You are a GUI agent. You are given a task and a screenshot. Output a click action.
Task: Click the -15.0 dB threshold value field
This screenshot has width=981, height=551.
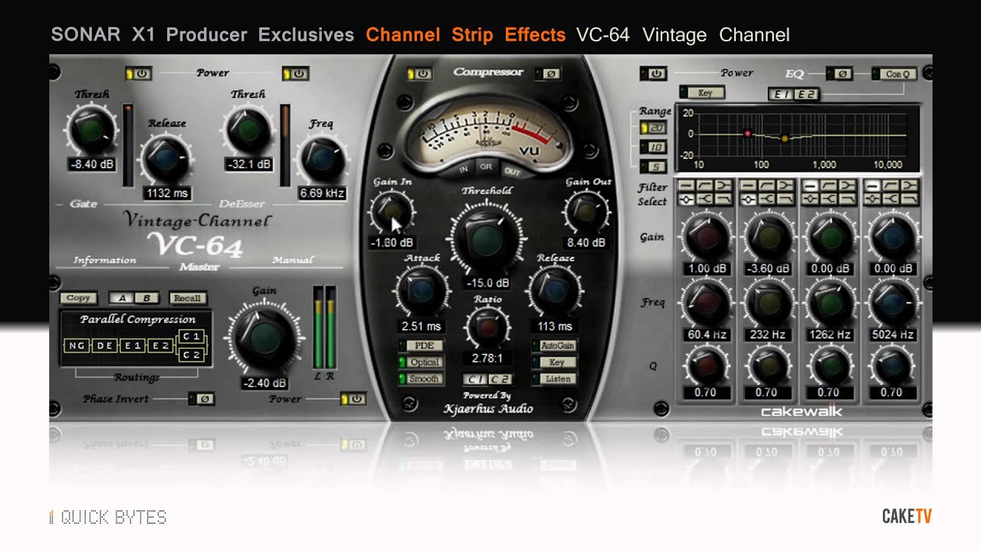[x=488, y=283]
